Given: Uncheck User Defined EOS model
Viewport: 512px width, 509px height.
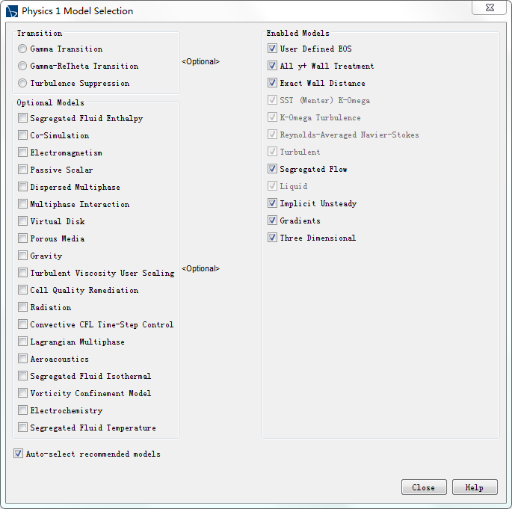Looking at the screenshot, I should click(x=273, y=49).
